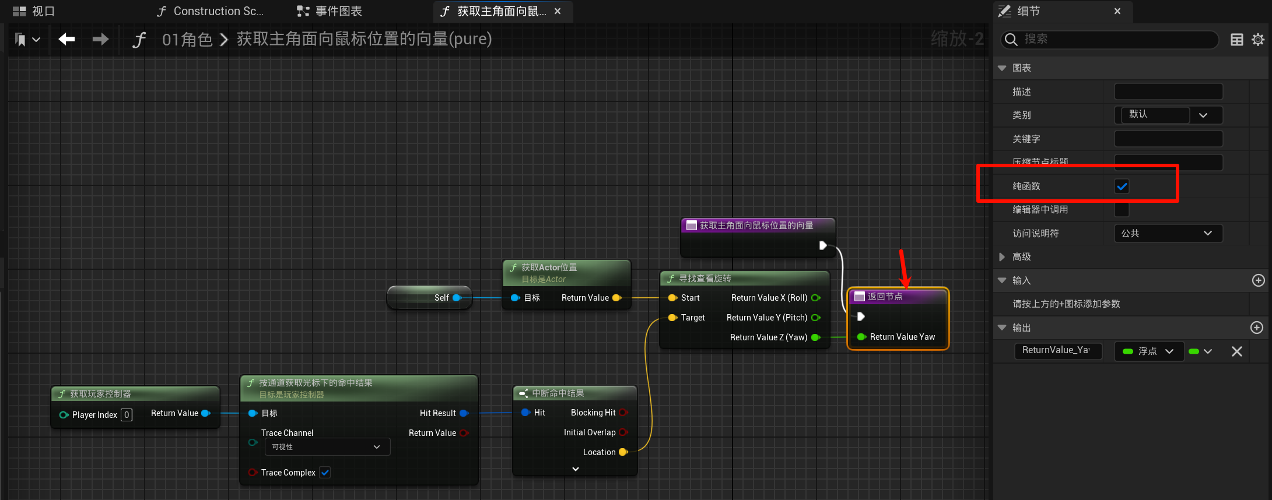Add a new input parameter
This screenshot has width=1272, height=500.
(x=1258, y=280)
